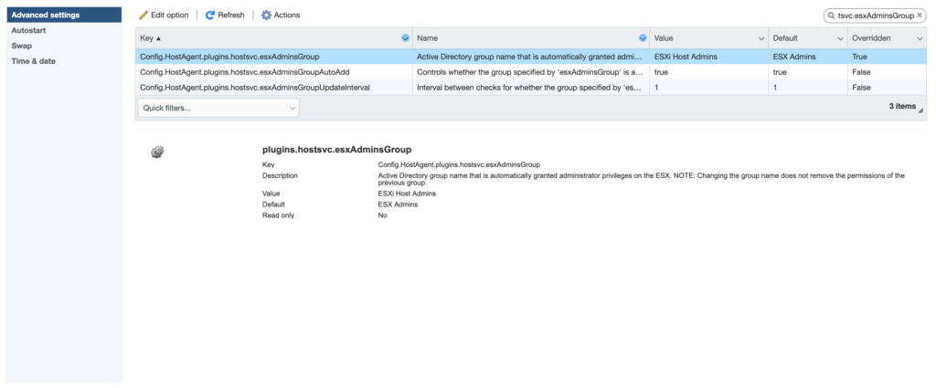Open the Key column filter icon
936x388 pixels.
(x=405, y=38)
